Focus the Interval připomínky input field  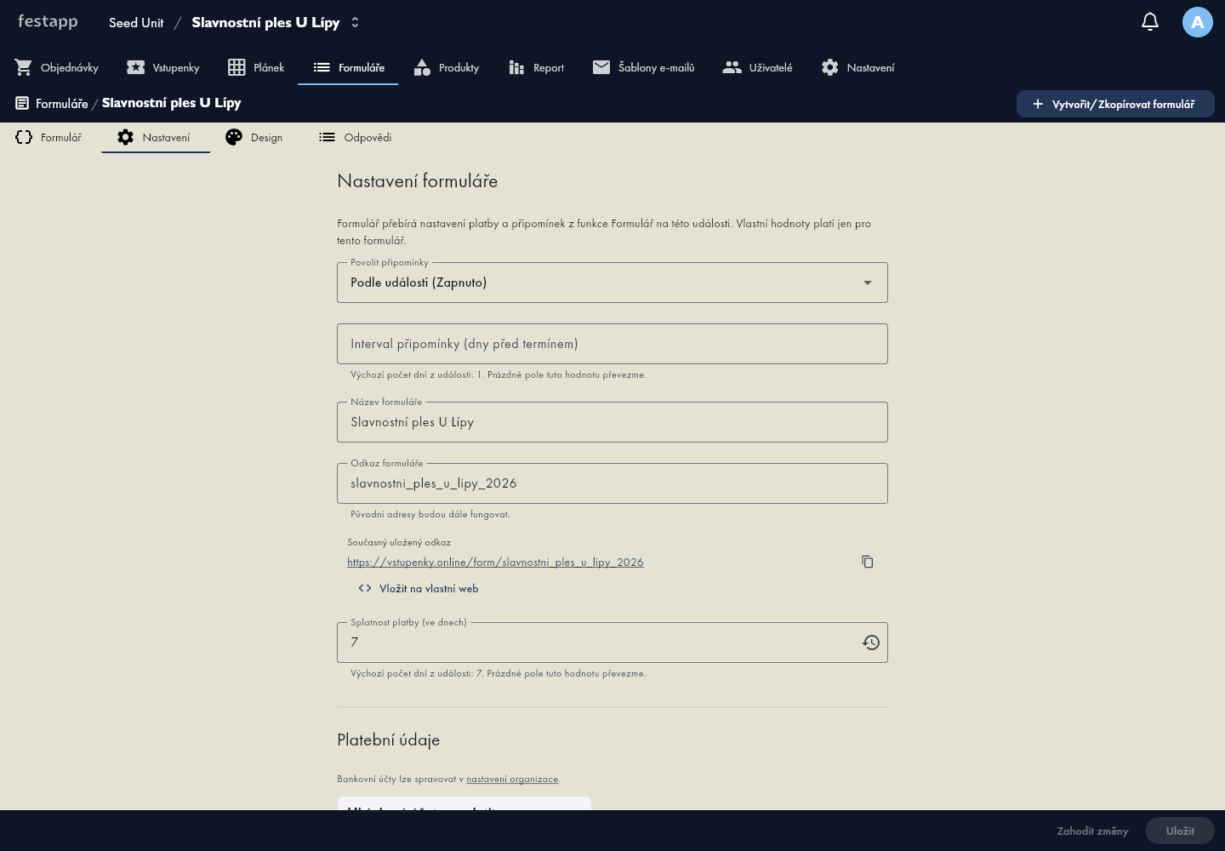pos(612,344)
